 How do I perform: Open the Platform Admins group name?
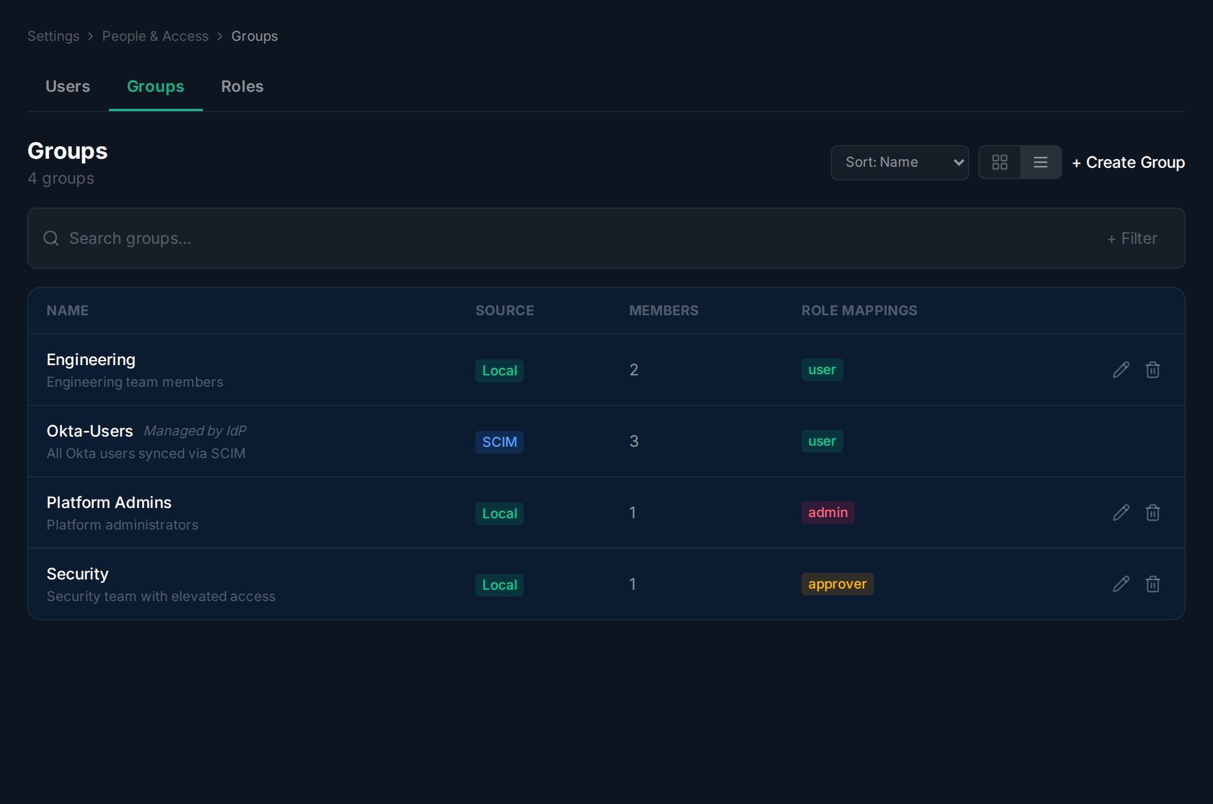109,502
